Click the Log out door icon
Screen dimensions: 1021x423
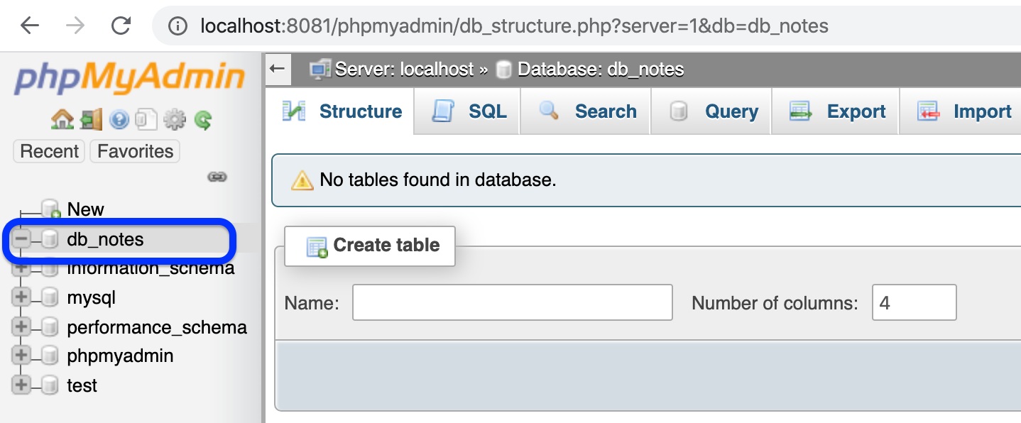tap(91, 119)
